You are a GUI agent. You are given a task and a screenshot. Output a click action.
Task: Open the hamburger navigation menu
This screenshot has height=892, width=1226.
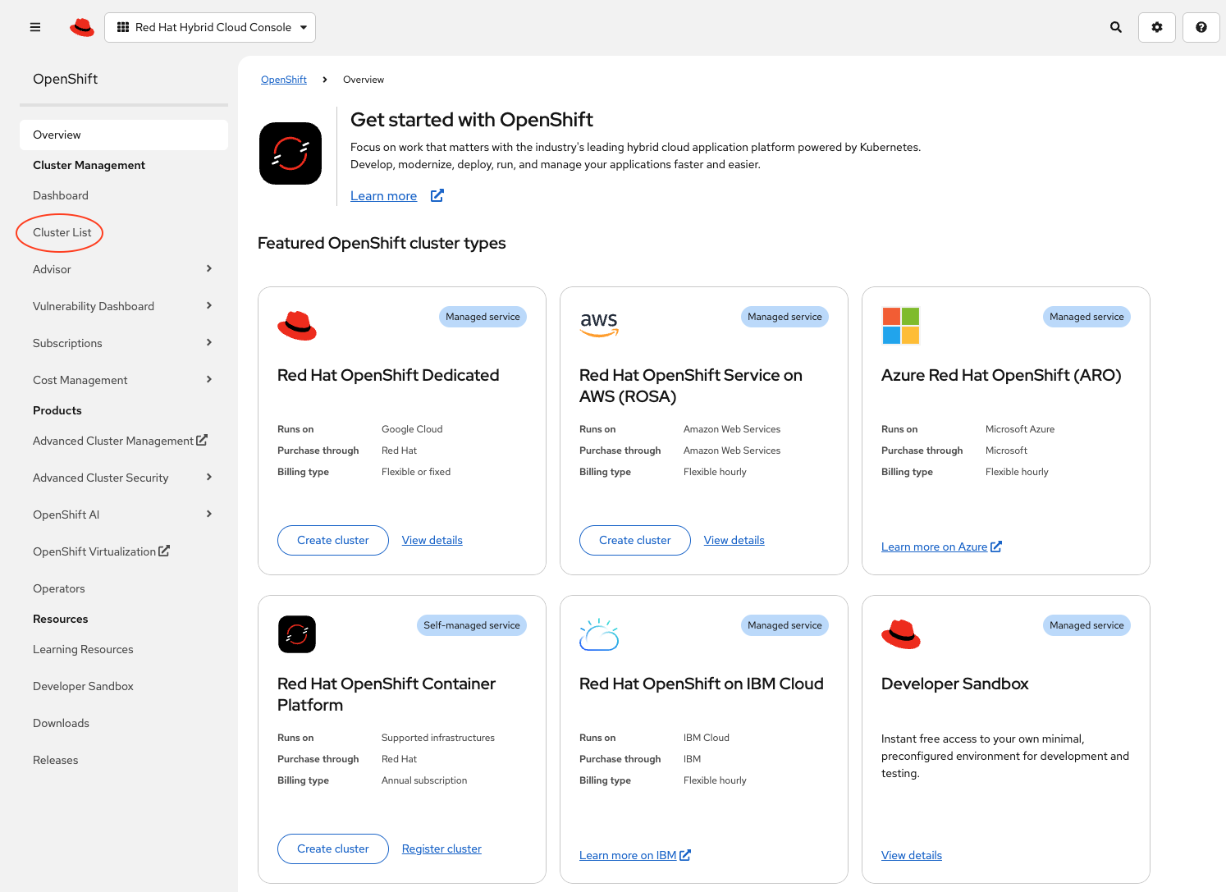click(35, 27)
